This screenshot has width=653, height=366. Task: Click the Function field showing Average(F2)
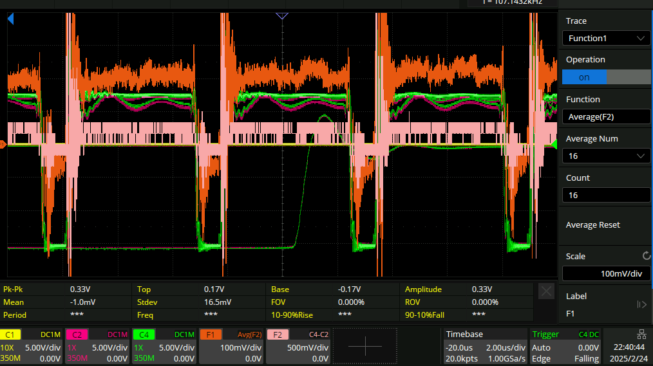(x=606, y=116)
